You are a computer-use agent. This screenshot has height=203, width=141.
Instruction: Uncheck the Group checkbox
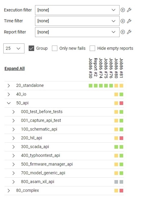pyautogui.click(x=31, y=48)
